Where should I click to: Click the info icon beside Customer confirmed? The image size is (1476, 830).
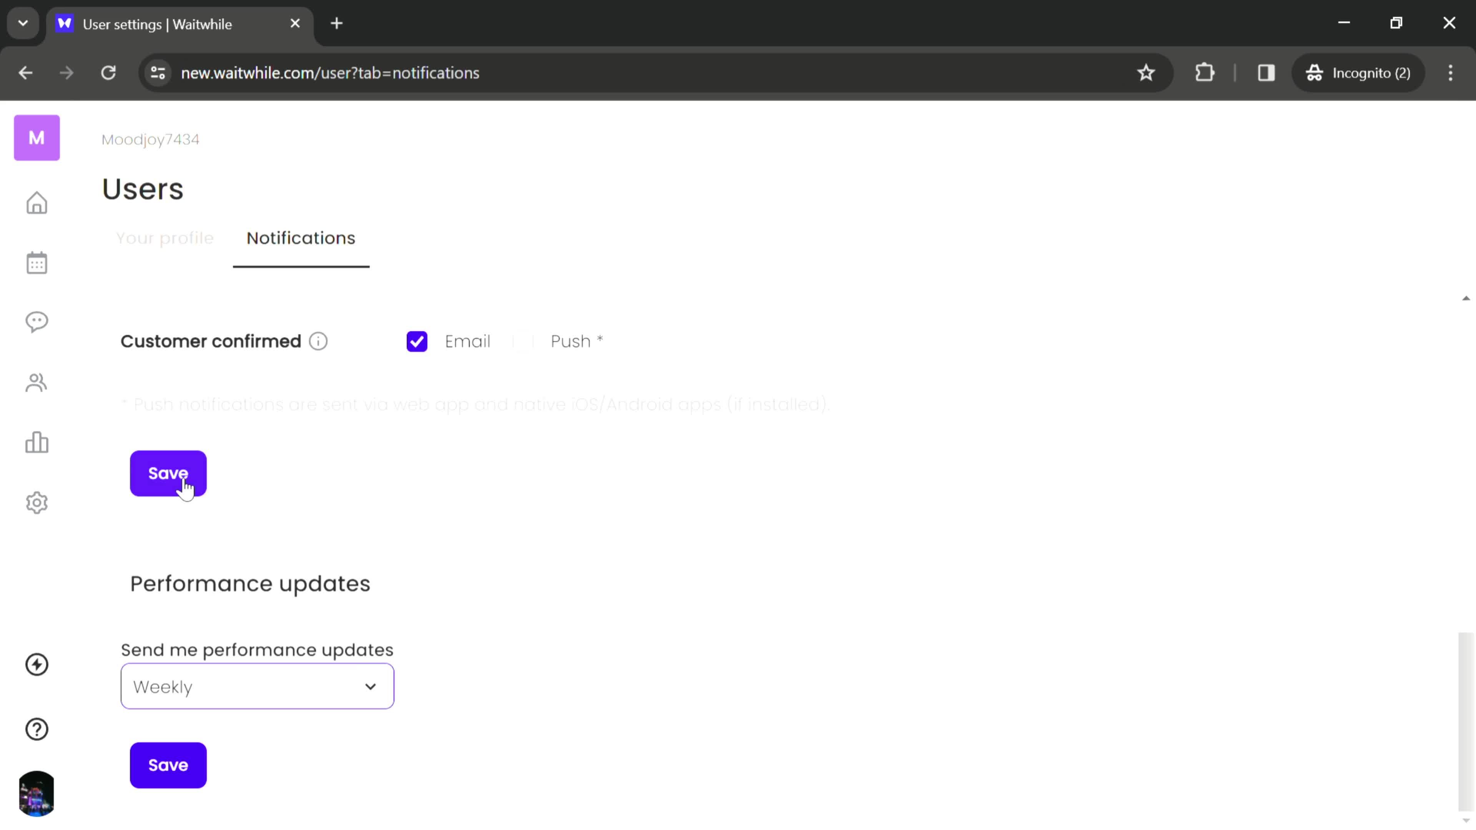click(318, 341)
